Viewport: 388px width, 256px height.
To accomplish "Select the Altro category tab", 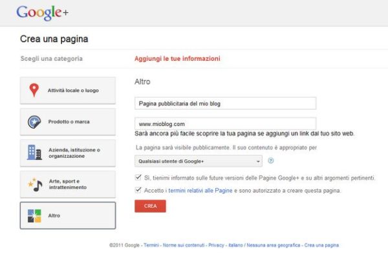I will [x=68, y=216].
